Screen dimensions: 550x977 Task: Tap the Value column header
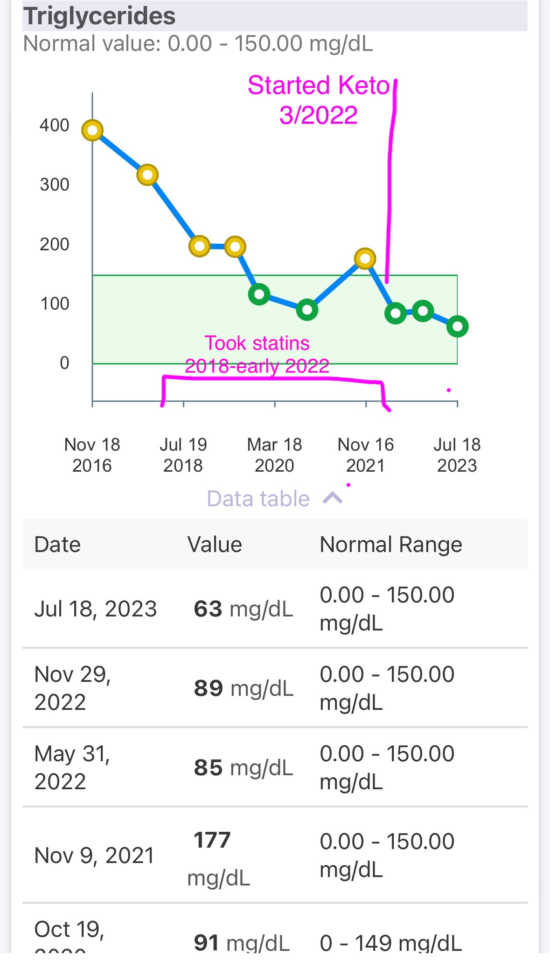click(x=215, y=545)
